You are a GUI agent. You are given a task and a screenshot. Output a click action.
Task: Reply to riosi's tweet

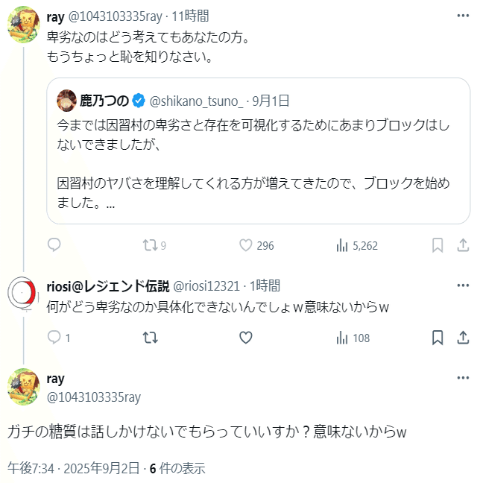(54, 338)
